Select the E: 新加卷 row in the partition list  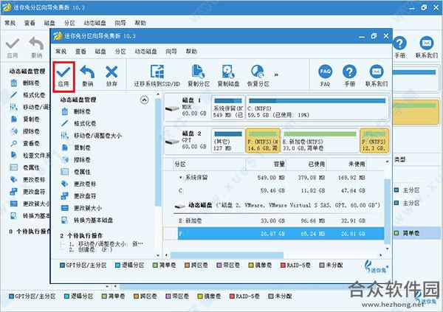click(273, 221)
